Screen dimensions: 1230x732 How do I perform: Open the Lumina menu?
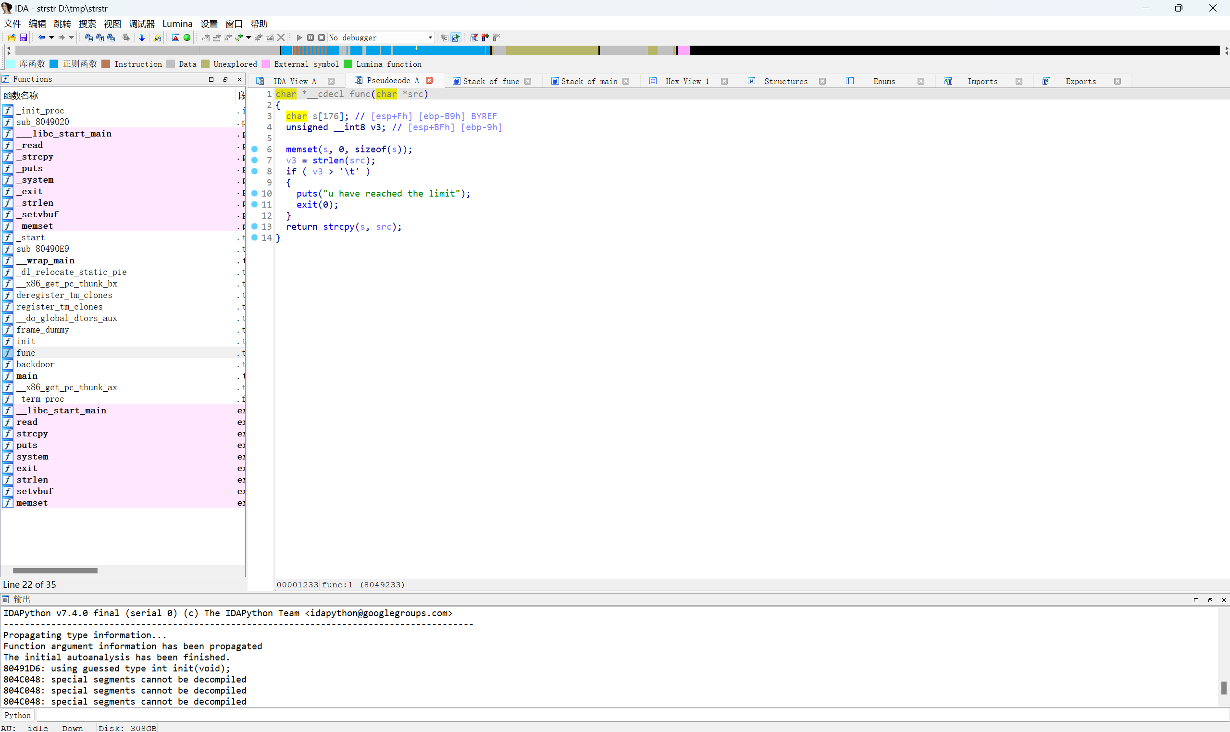(x=177, y=24)
